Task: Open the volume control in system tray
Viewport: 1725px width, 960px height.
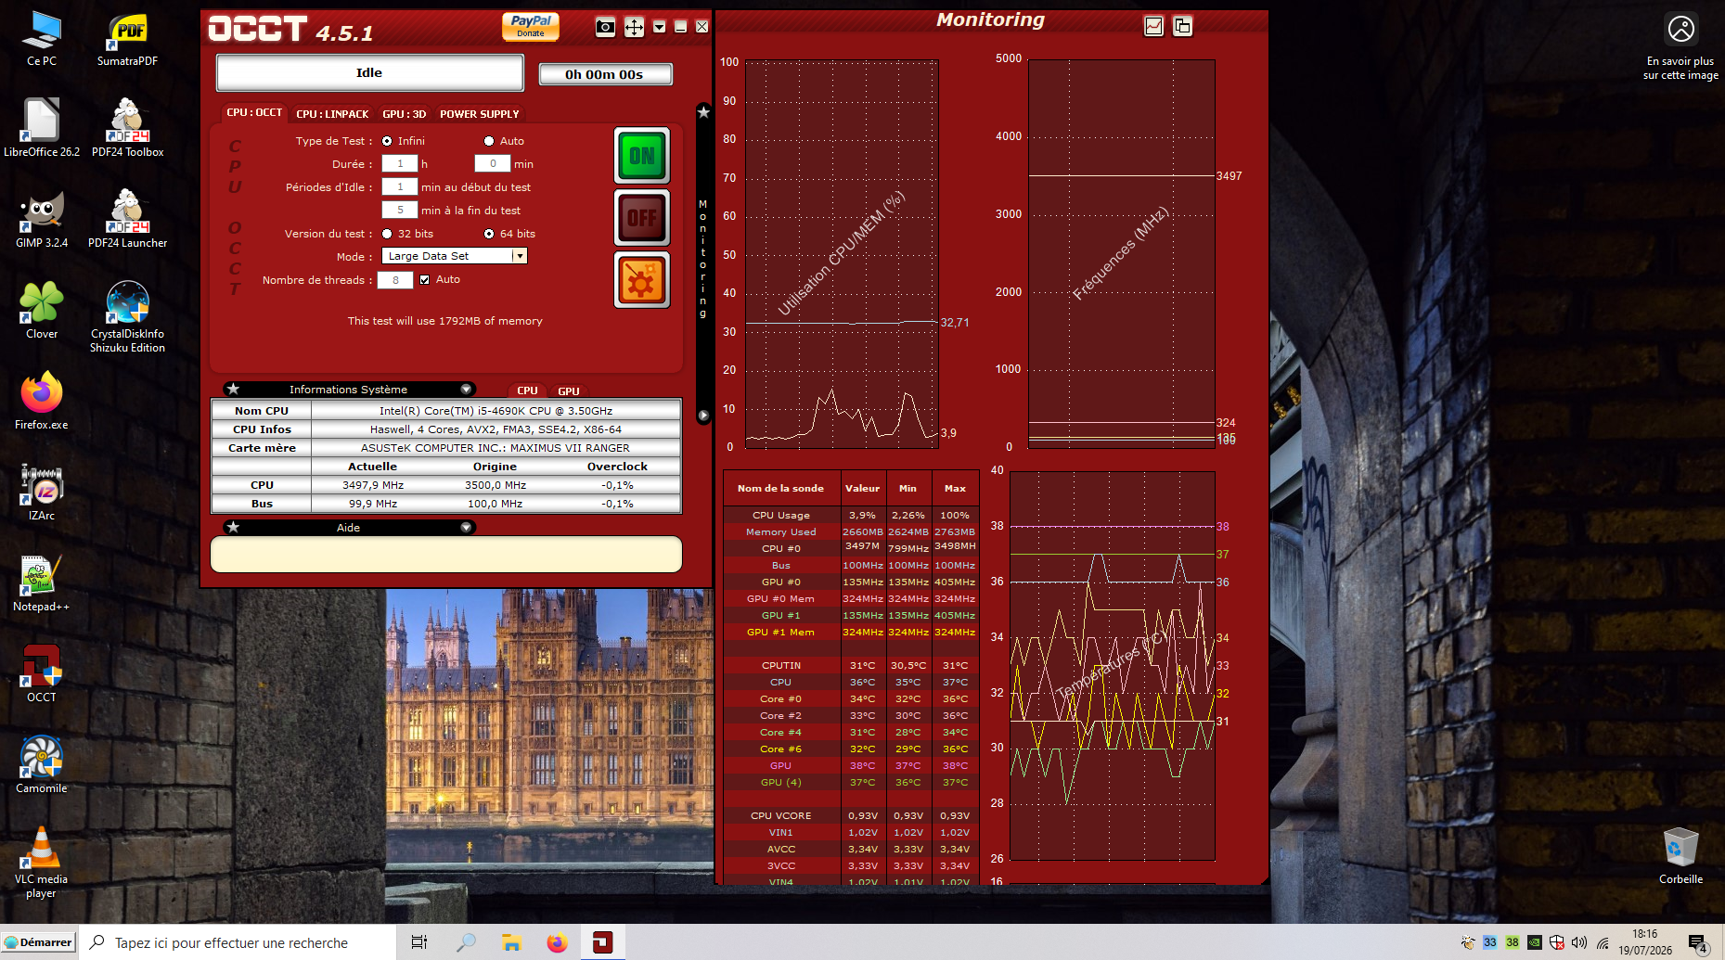Action: 1579,943
